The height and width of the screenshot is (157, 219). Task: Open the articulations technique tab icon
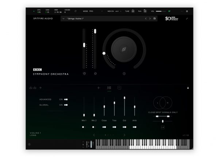point(99,88)
